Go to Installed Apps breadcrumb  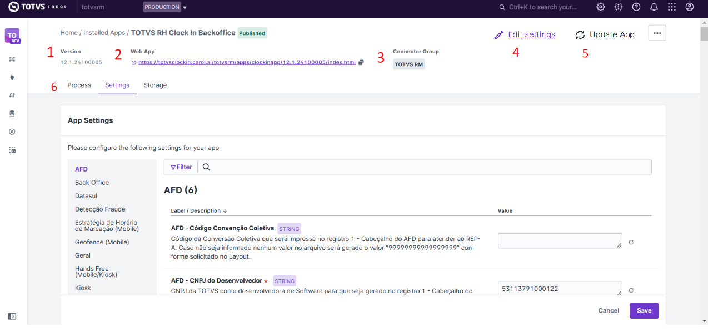click(x=104, y=33)
